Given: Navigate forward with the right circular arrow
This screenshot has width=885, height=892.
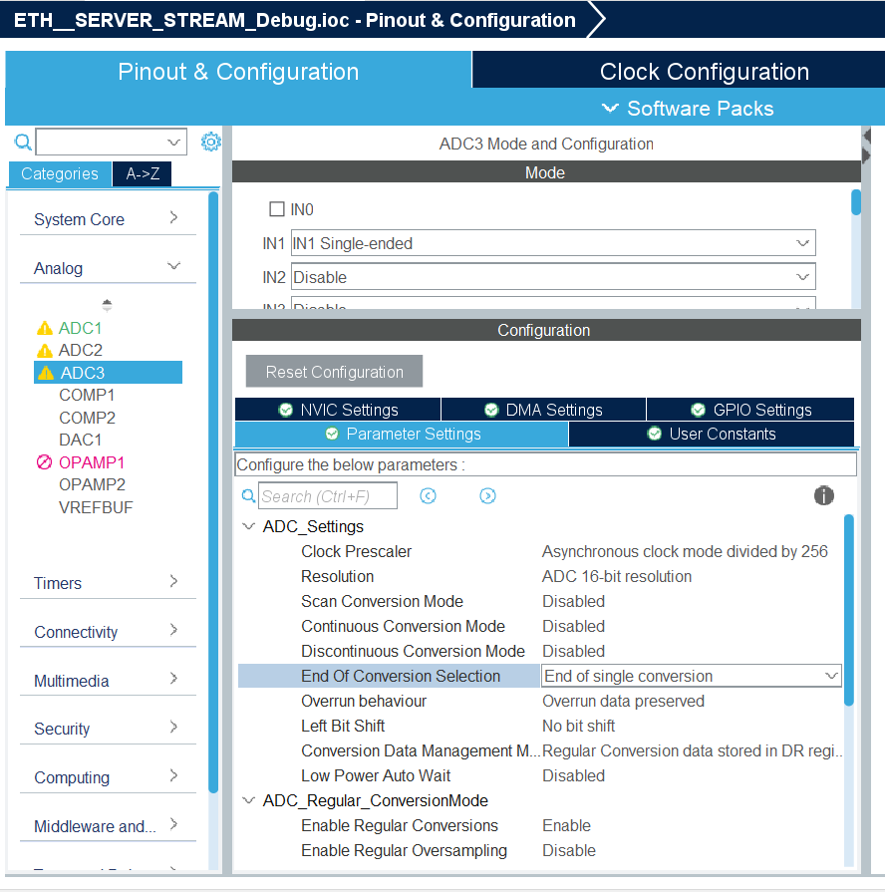Looking at the screenshot, I should (x=487, y=495).
